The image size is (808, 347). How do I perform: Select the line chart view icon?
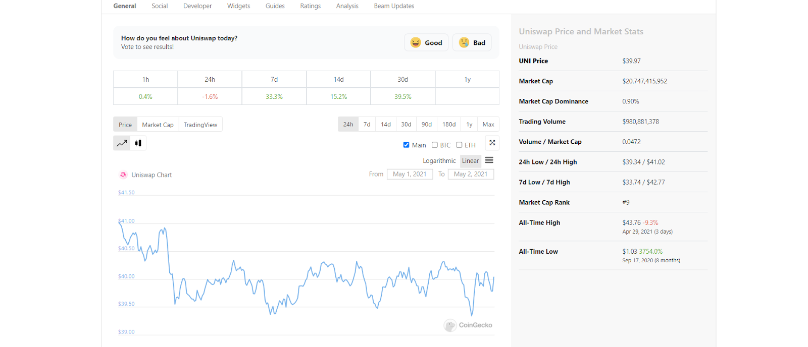tap(122, 143)
